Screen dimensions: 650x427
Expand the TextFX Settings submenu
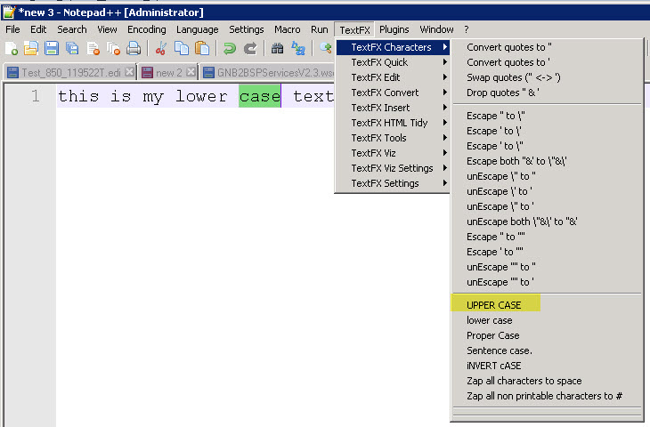point(393,183)
